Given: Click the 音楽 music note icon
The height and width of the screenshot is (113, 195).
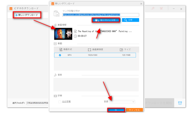Looking at the screenshot, I should (x=55, y=75).
